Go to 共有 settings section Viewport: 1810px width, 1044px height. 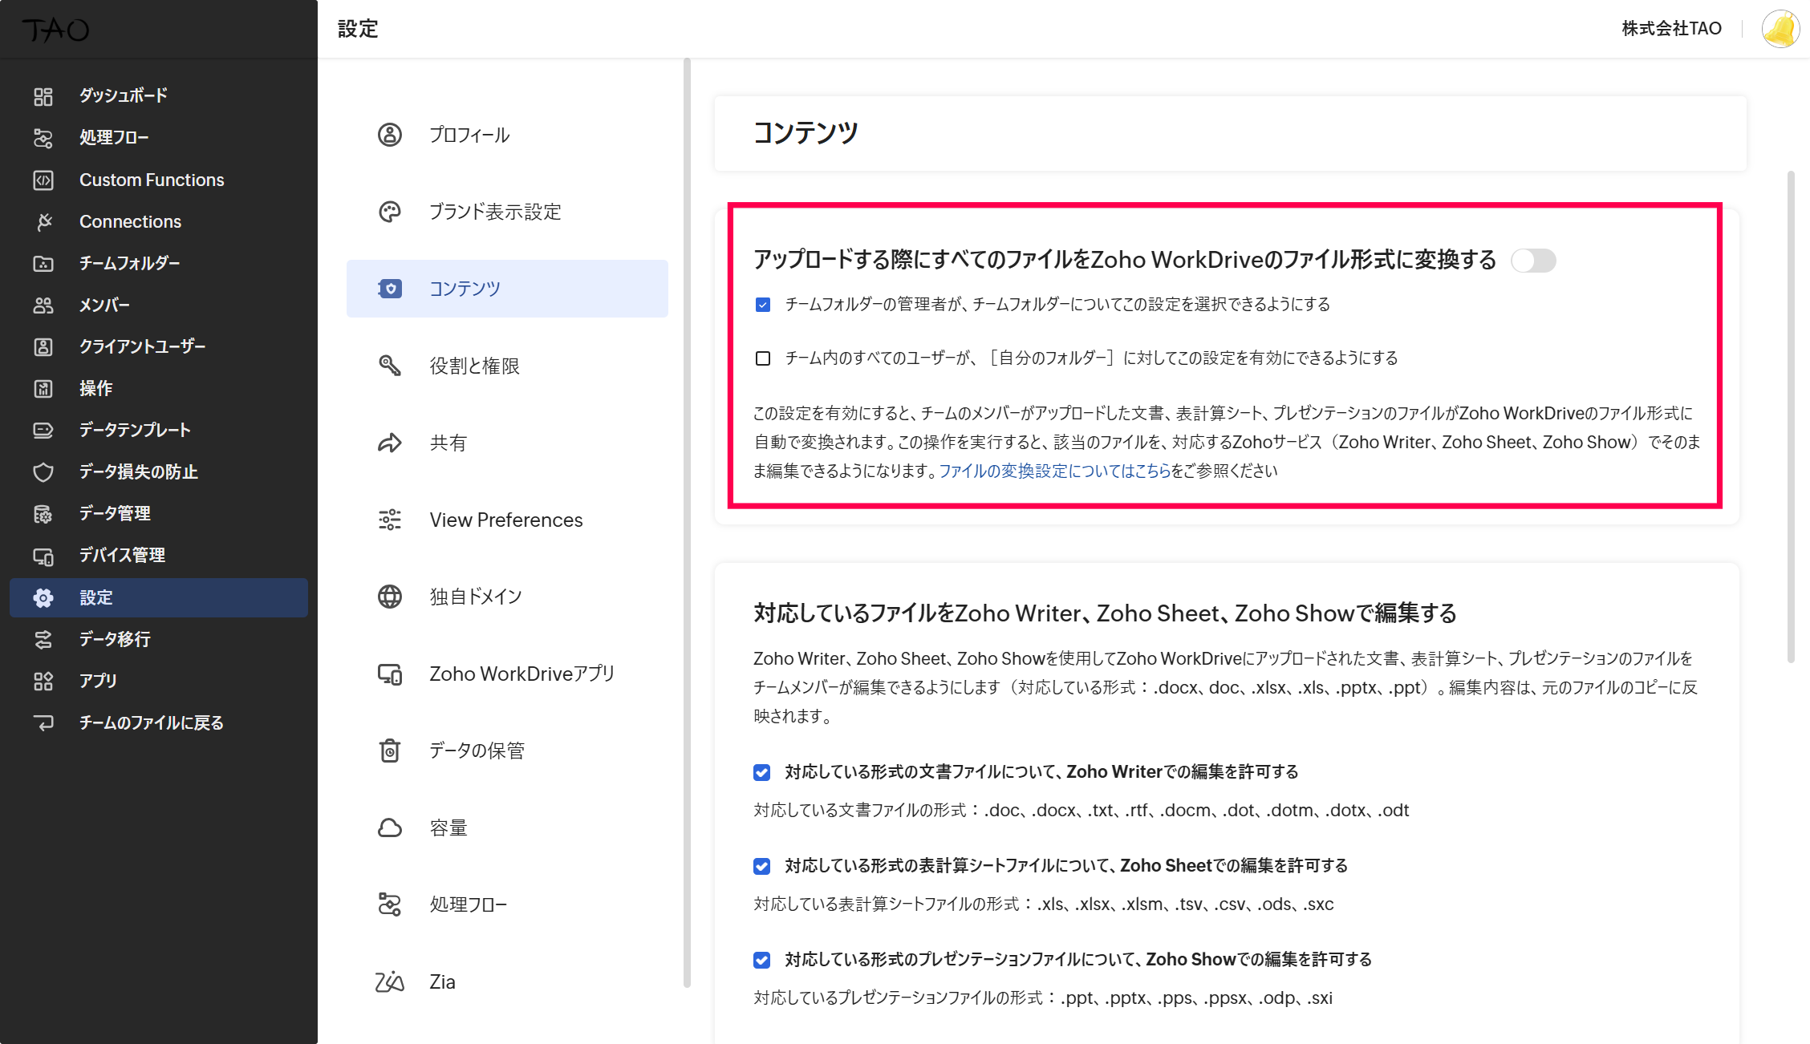(448, 443)
